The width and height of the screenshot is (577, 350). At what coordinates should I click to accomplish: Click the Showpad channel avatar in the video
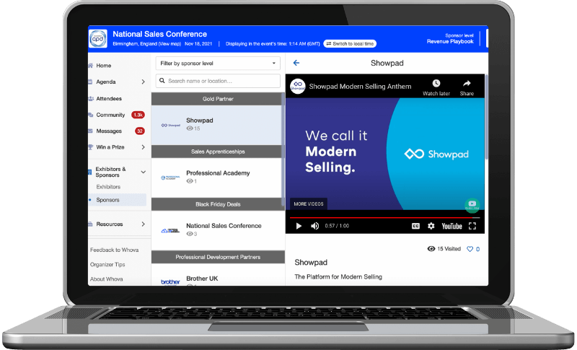[298, 87]
